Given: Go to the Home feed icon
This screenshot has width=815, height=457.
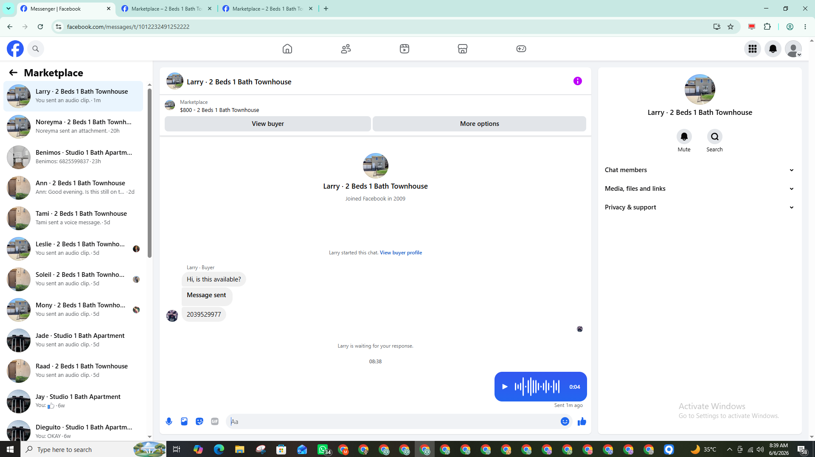Looking at the screenshot, I should [x=287, y=49].
